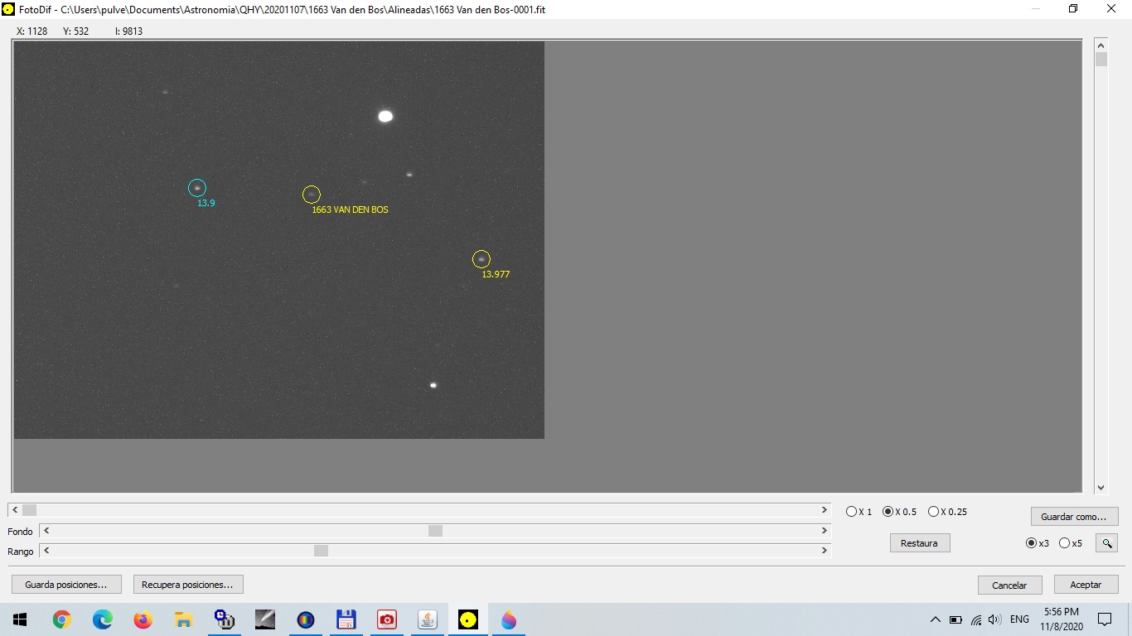The image size is (1132, 636).
Task: Open the Wi-Fi network icon
Action: [976, 619]
